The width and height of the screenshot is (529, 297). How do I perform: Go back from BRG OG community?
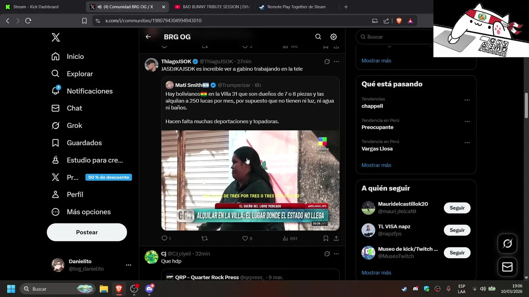[148, 37]
